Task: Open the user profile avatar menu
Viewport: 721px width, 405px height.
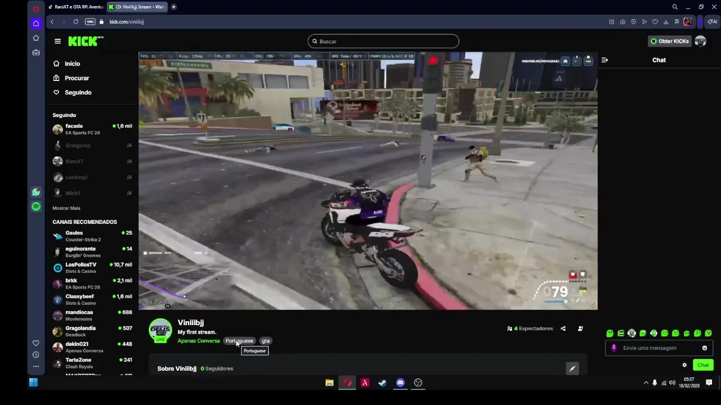Action: pos(700,41)
